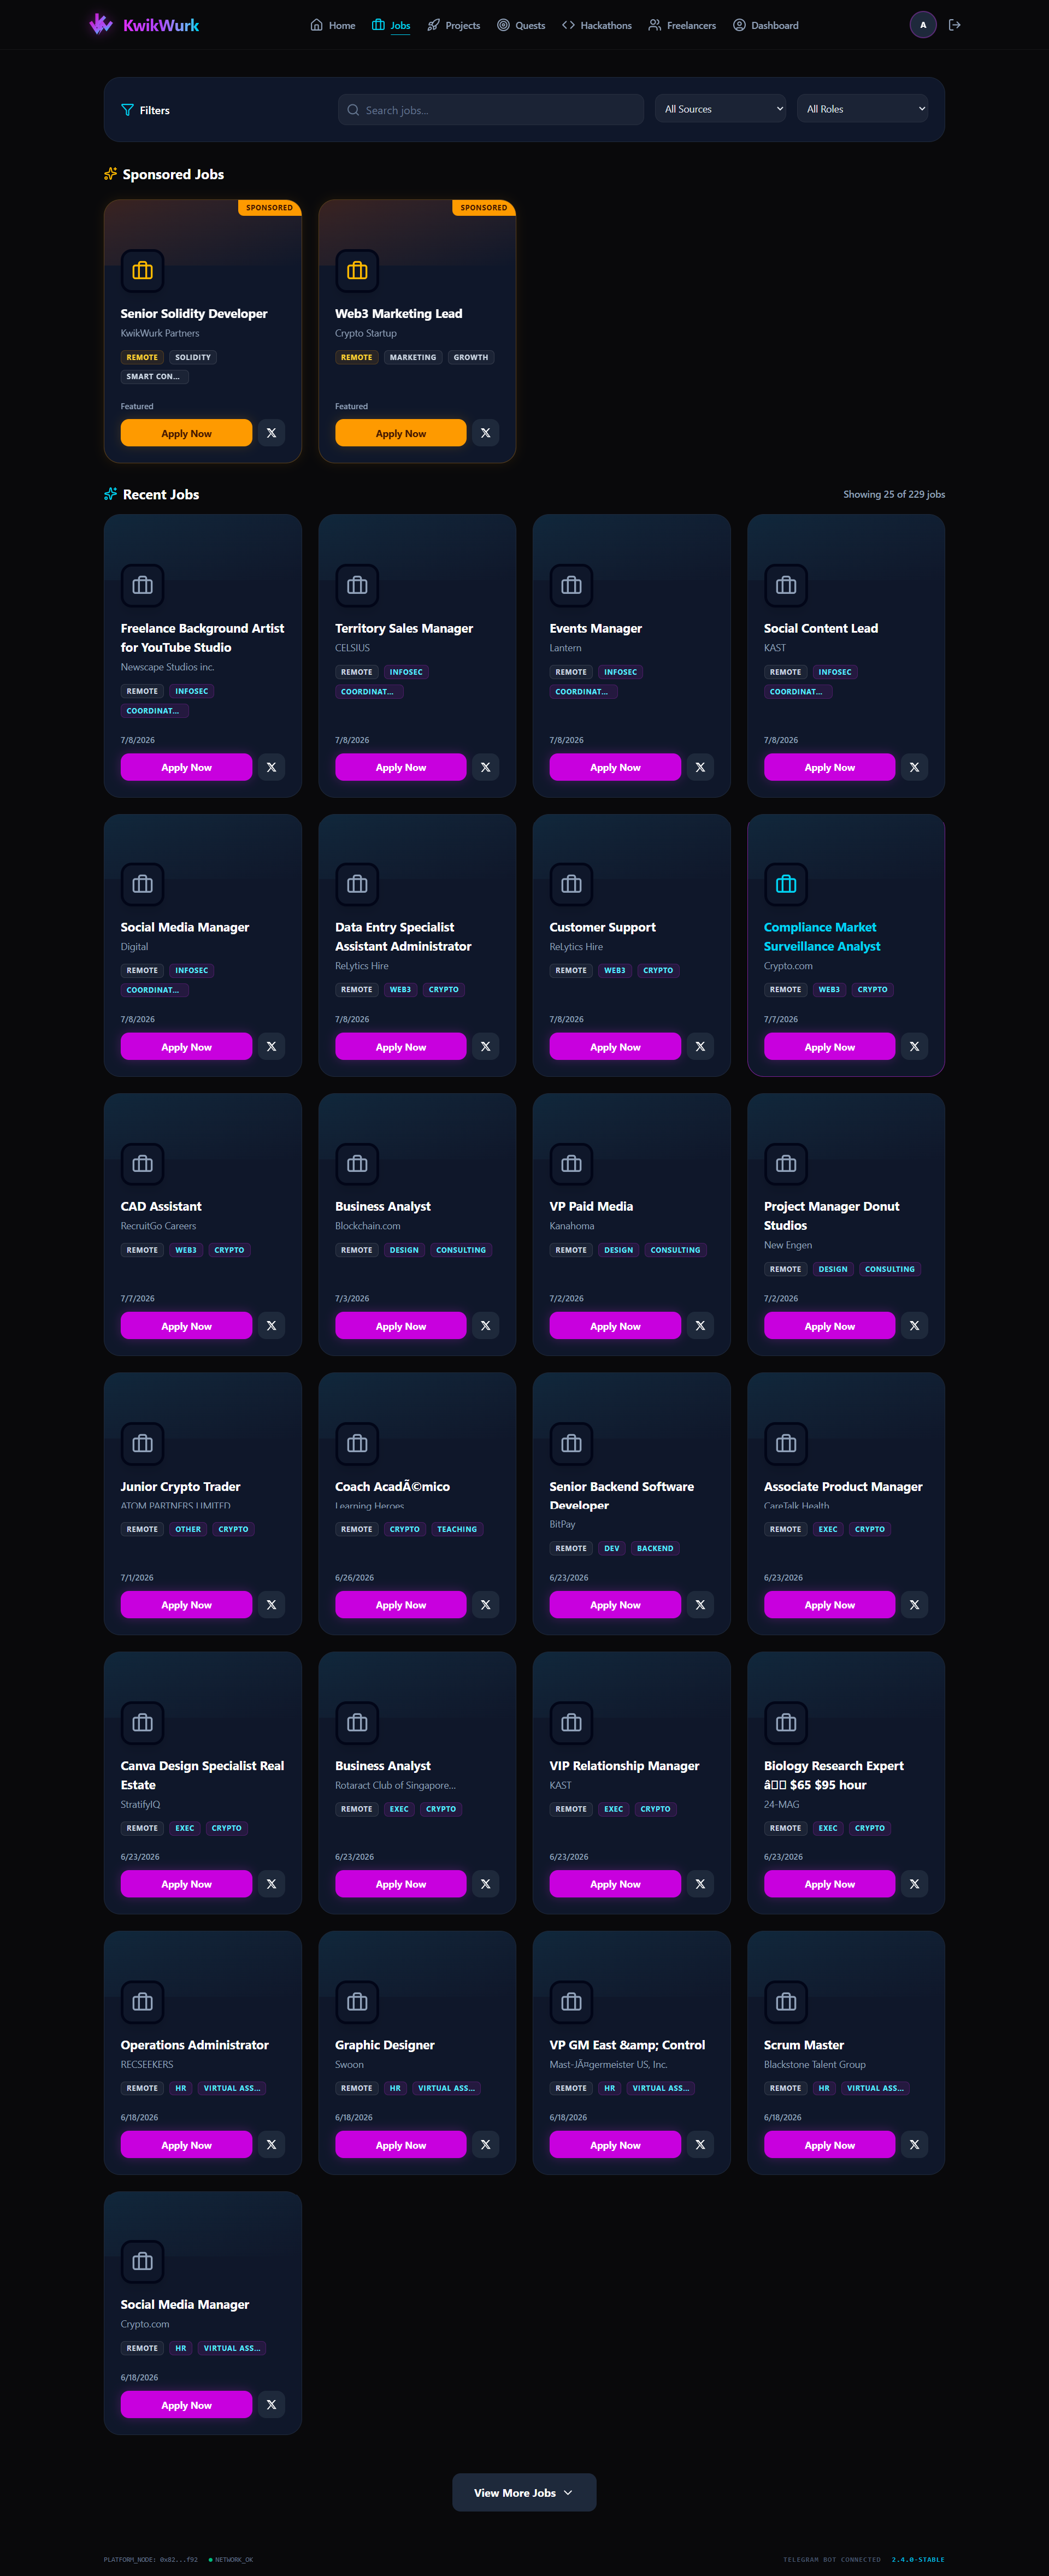This screenshot has width=1049, height=2576.
Task: Apply Now for Senior Solidity Developer
Action: pyautogui.click(x=186, y=433)
